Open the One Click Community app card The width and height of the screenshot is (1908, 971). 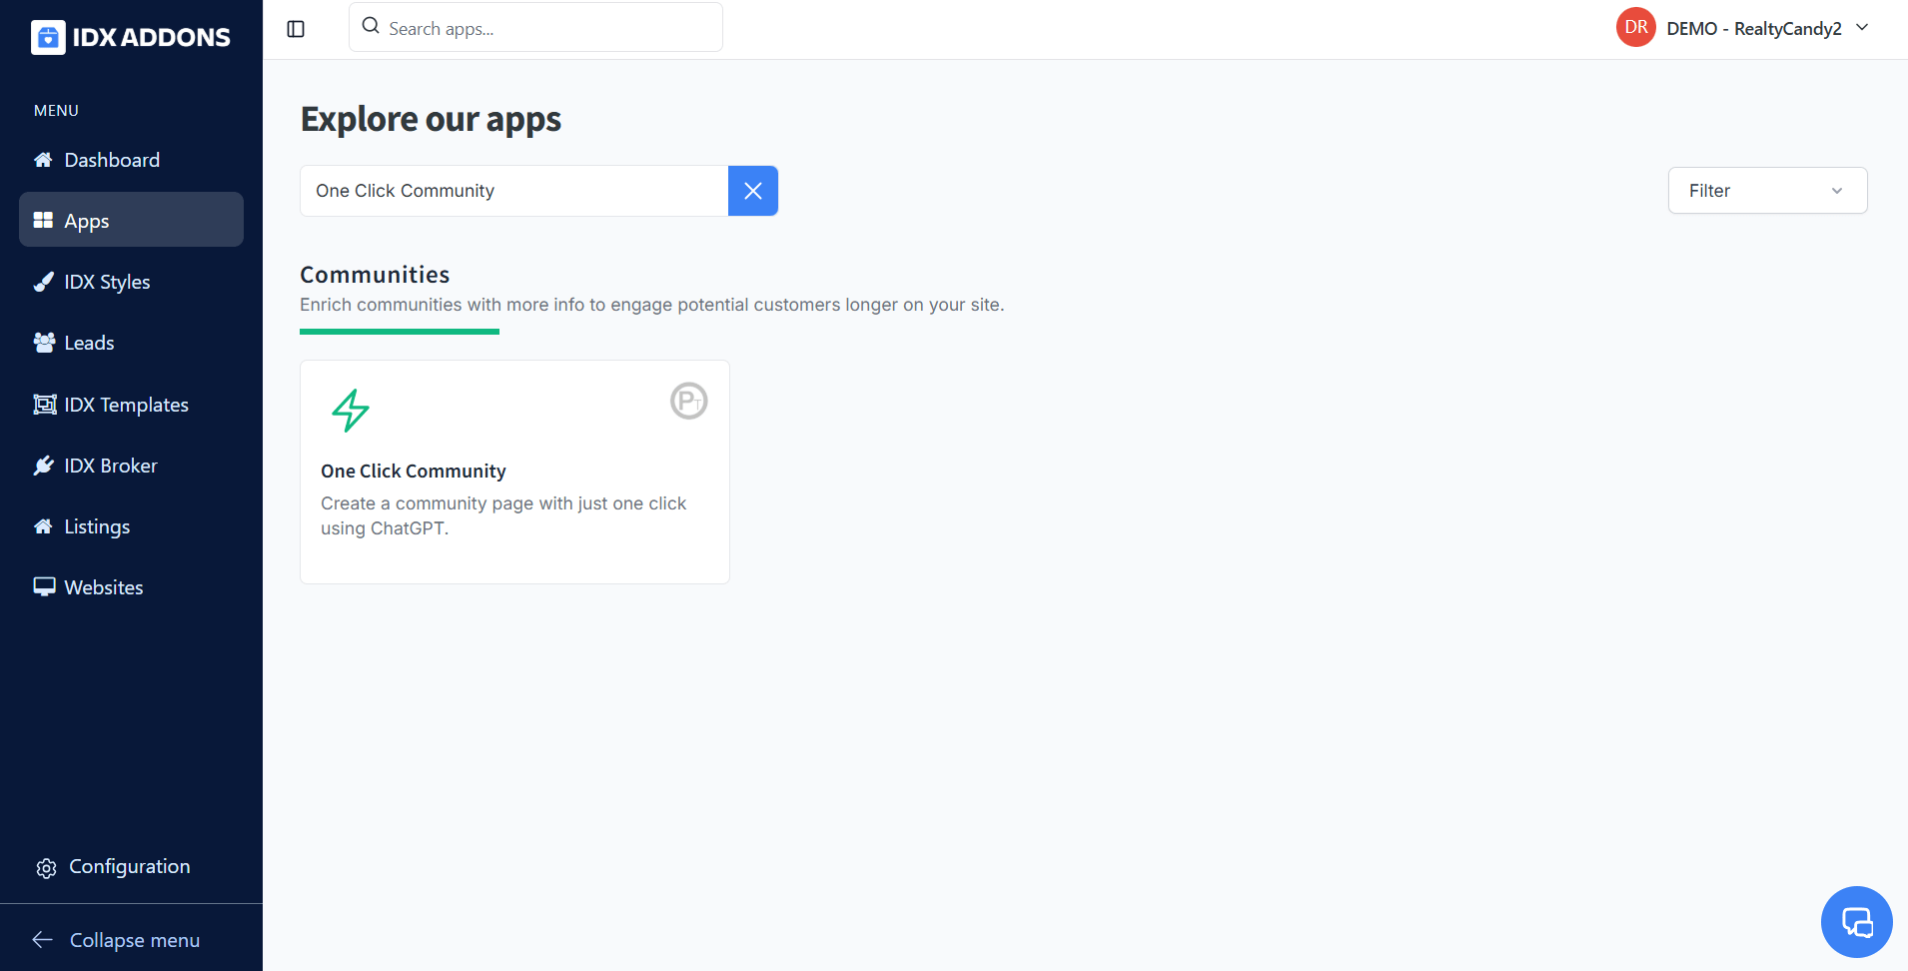click(x=513, y=472)
